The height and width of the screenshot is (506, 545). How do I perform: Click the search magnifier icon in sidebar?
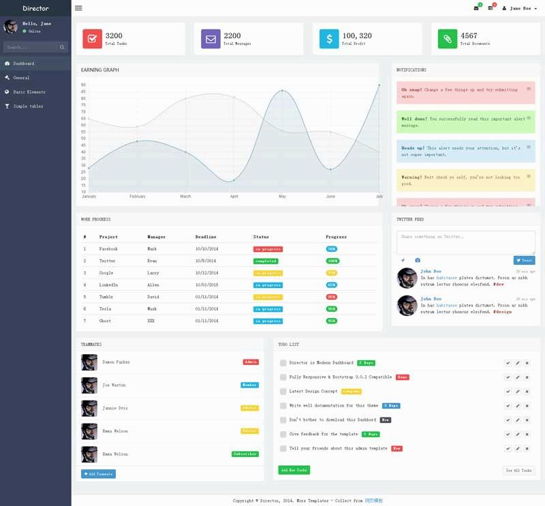click(62, 47)
